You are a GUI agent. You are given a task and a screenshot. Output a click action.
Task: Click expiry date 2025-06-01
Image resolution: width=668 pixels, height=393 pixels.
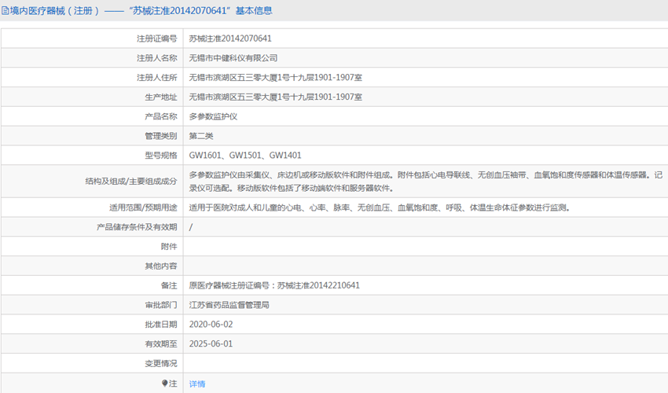211,343
